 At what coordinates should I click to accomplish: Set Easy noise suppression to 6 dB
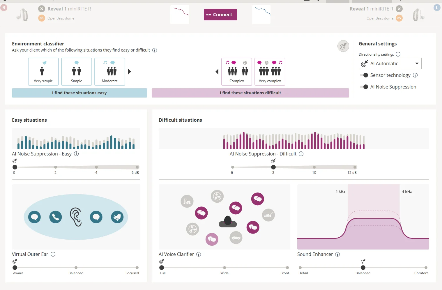[x=137, y=167]
